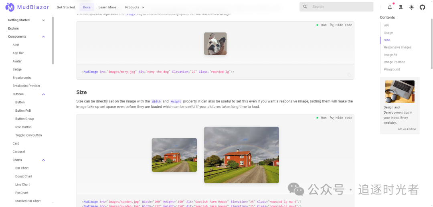Open the Badge component page

(17, 69)
